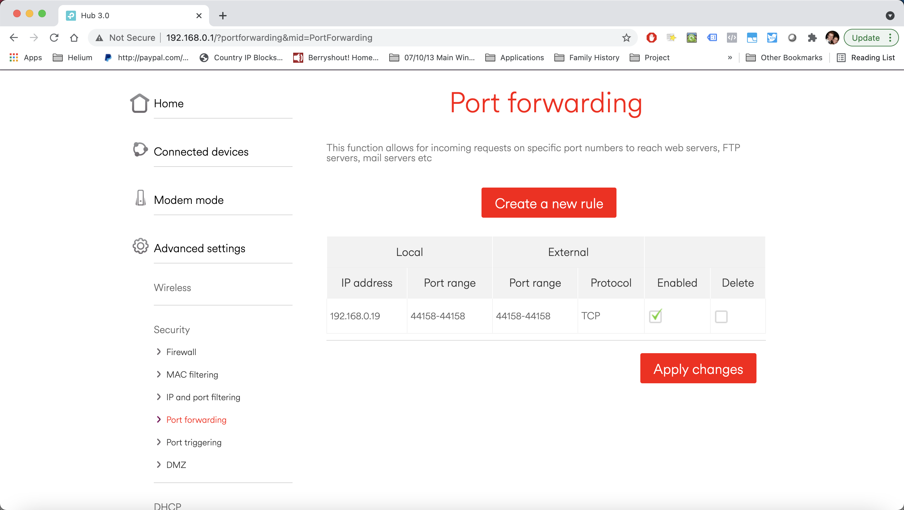Expand the MAC filtering item
Image resolution: width=904 pixels, height=510 pixels.
tap(191, 375)
